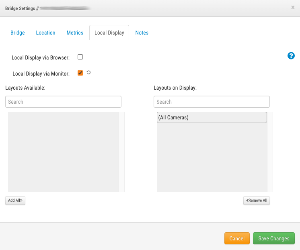Switch to the Bridge tab
This screenshot has height=250, width=300.
[x=18, y=33]
